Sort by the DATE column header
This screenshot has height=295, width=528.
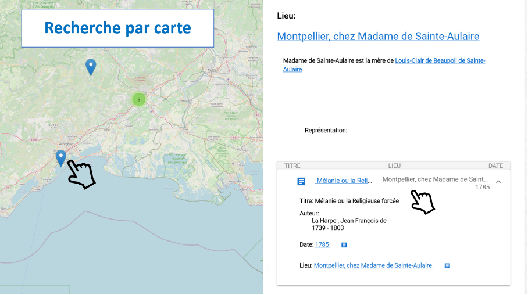tap(495, 166)
